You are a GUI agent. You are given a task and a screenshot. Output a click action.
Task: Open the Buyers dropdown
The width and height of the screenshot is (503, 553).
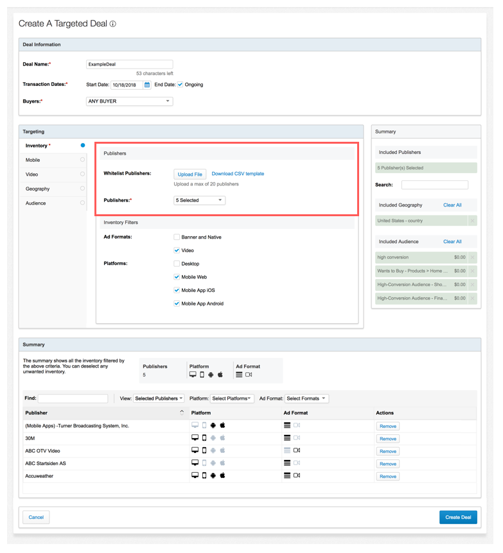pyautogui.click(x=129, y=101)
